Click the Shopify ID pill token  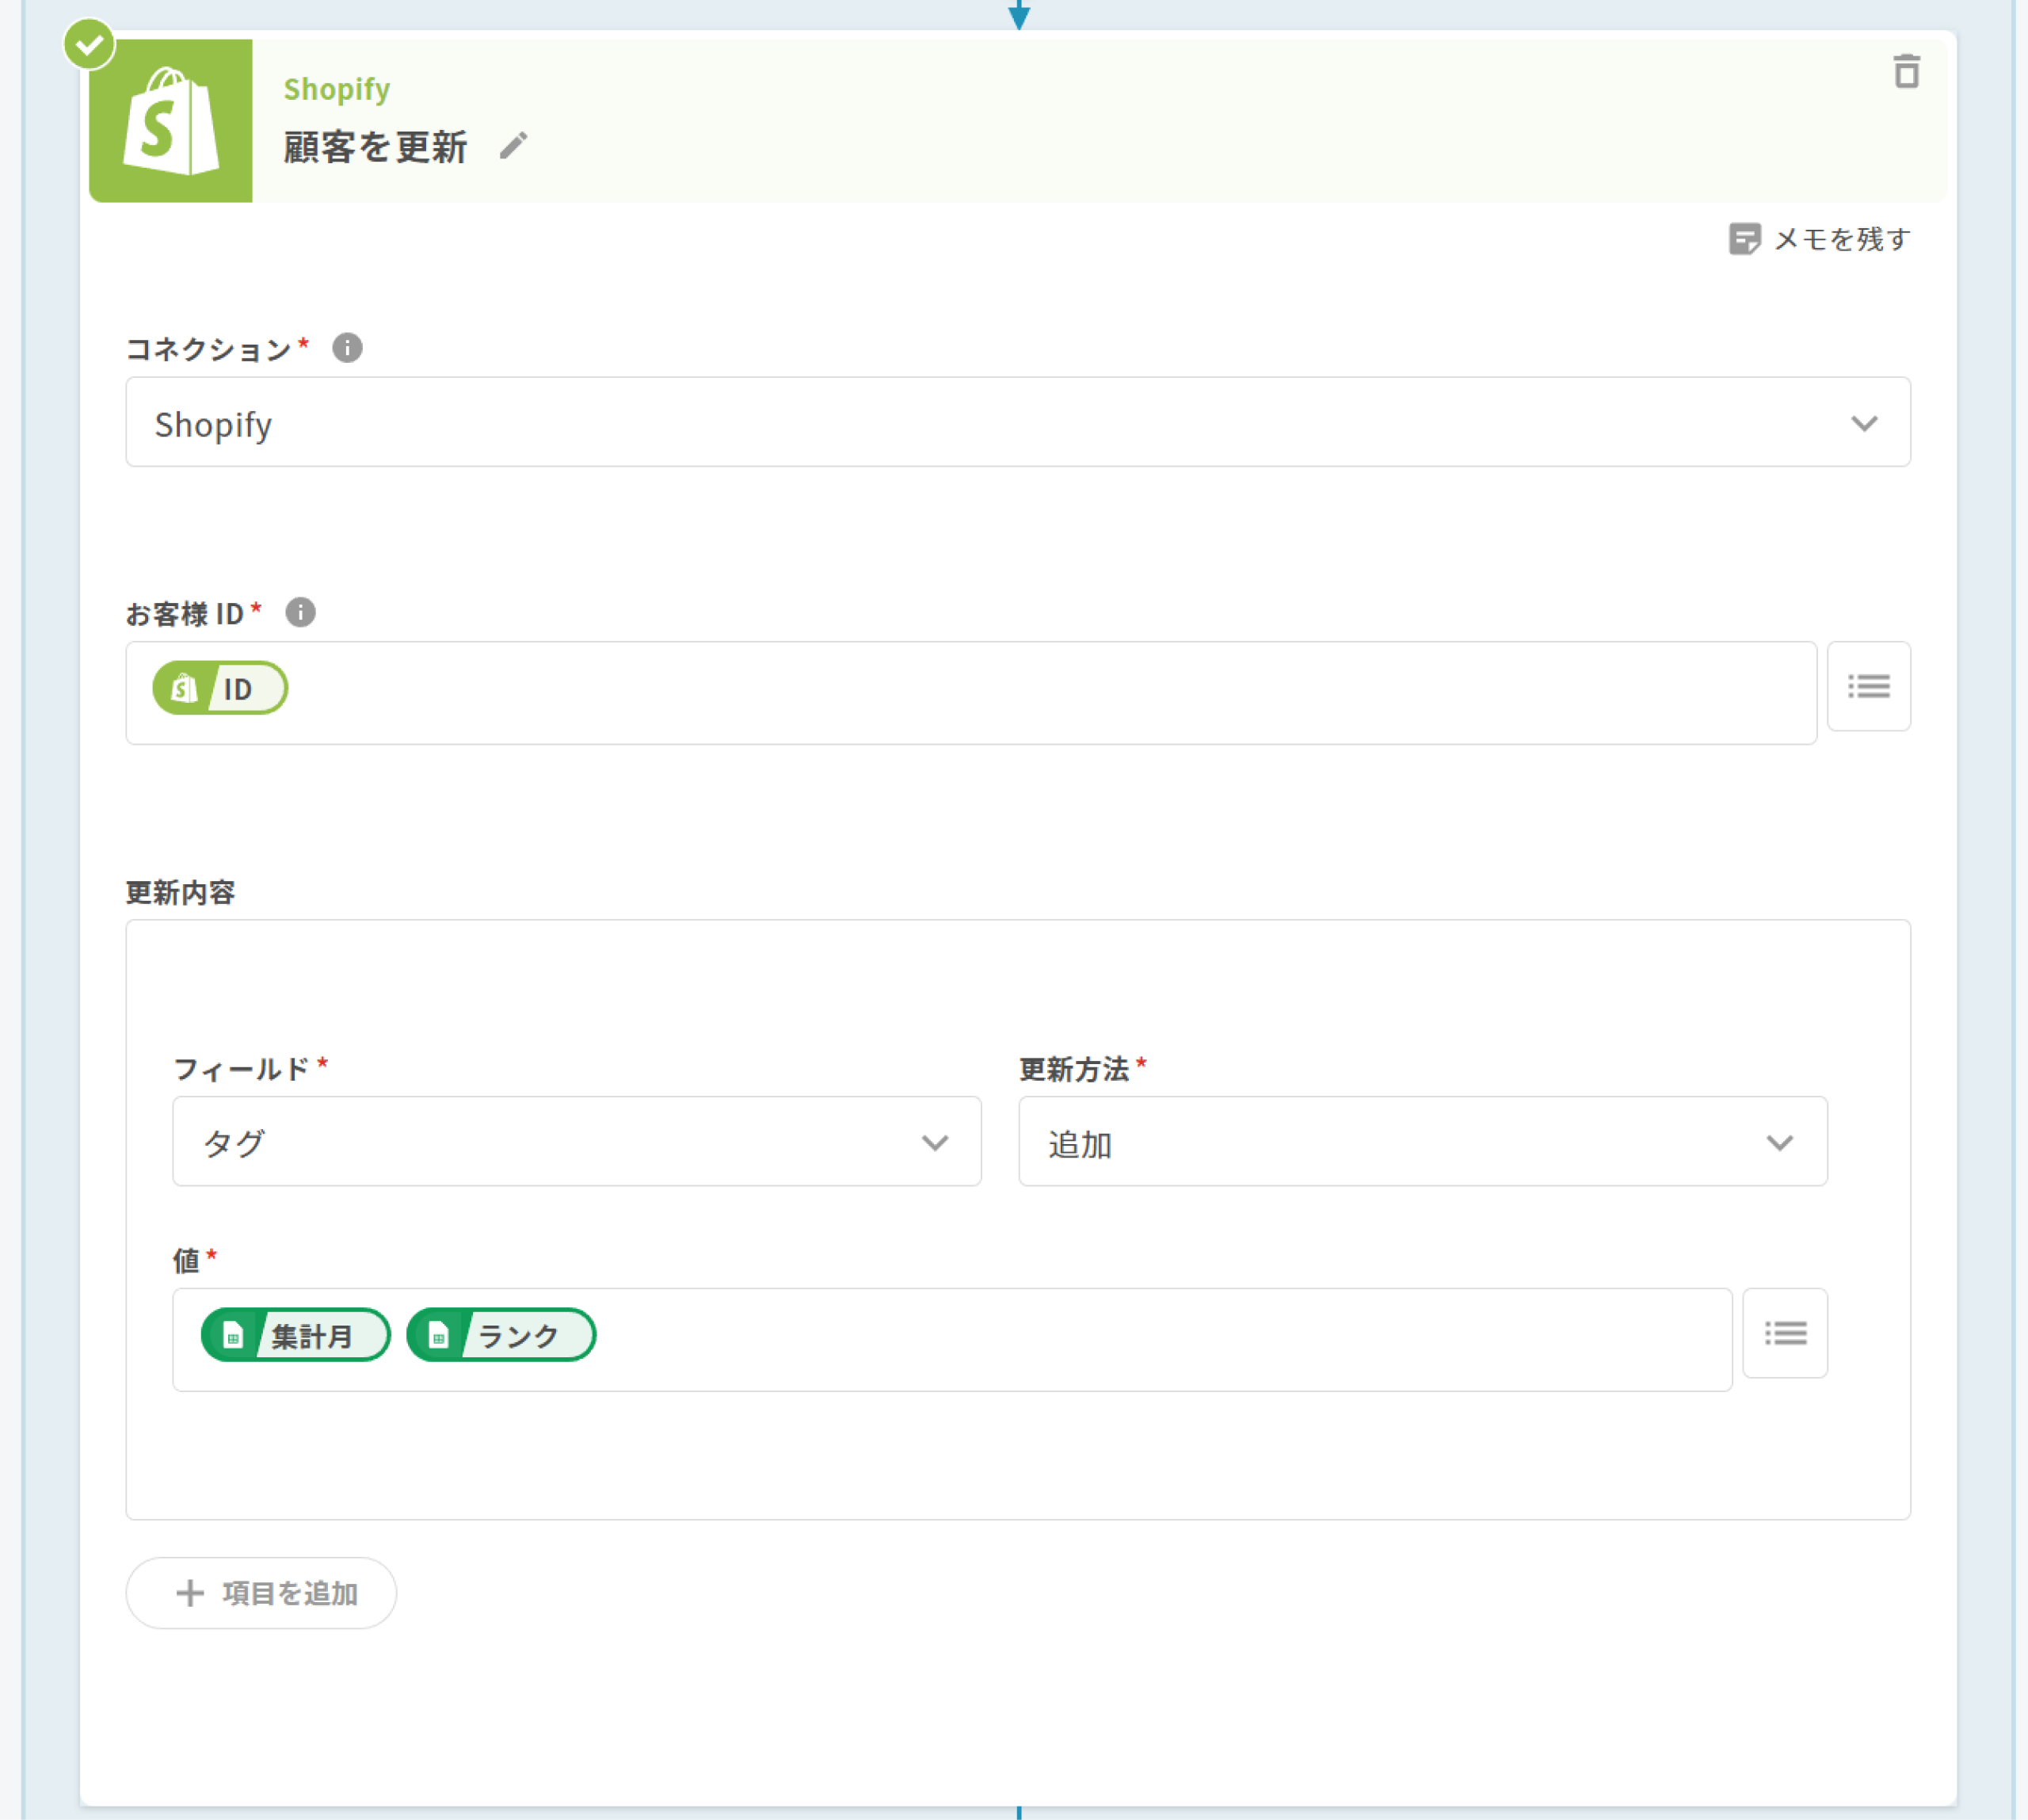pos(220,688)
